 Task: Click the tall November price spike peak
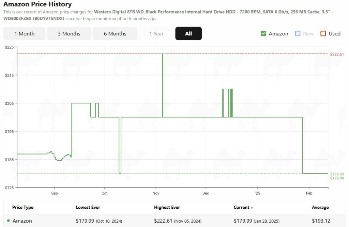point(163,54)
